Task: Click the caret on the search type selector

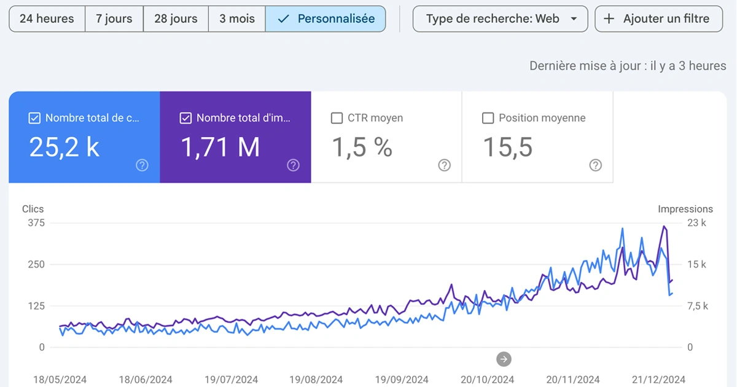Action: (574, 18)
